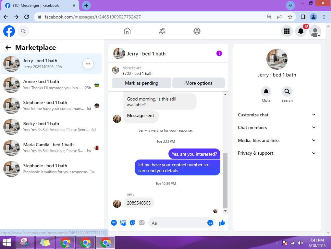Send a thumbs-up like

[x=222, y=223]
